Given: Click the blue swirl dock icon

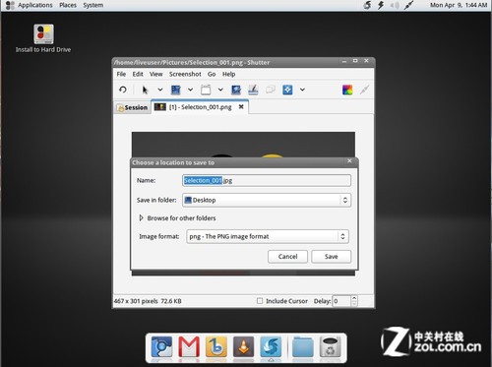Looking at the screenshot, I should point(271,347).
